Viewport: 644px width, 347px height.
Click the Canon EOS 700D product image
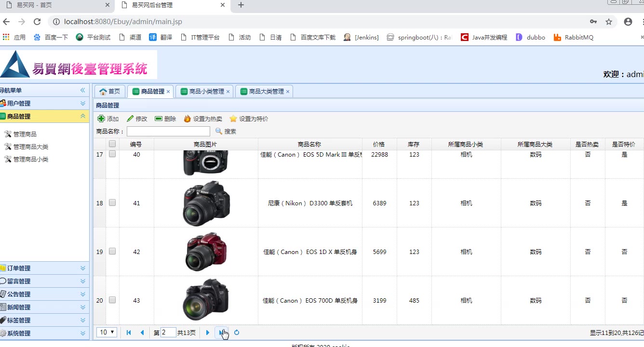pos(206,300)
